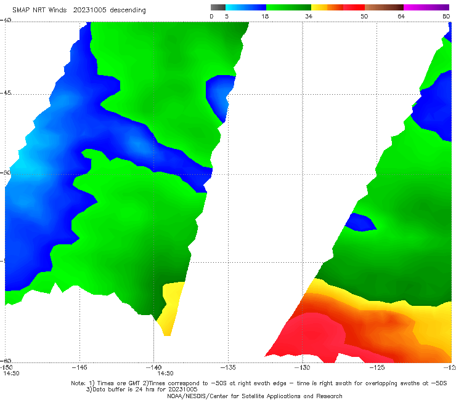
Task: Click the color bar label '50'
Action: coord(364,16)
